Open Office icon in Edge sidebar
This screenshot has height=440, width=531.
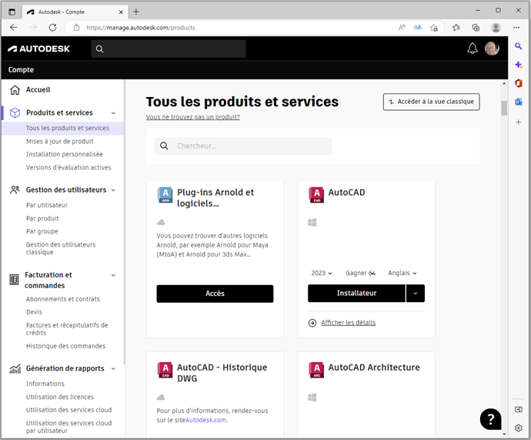pyautogui.click(x=518, y=83)
